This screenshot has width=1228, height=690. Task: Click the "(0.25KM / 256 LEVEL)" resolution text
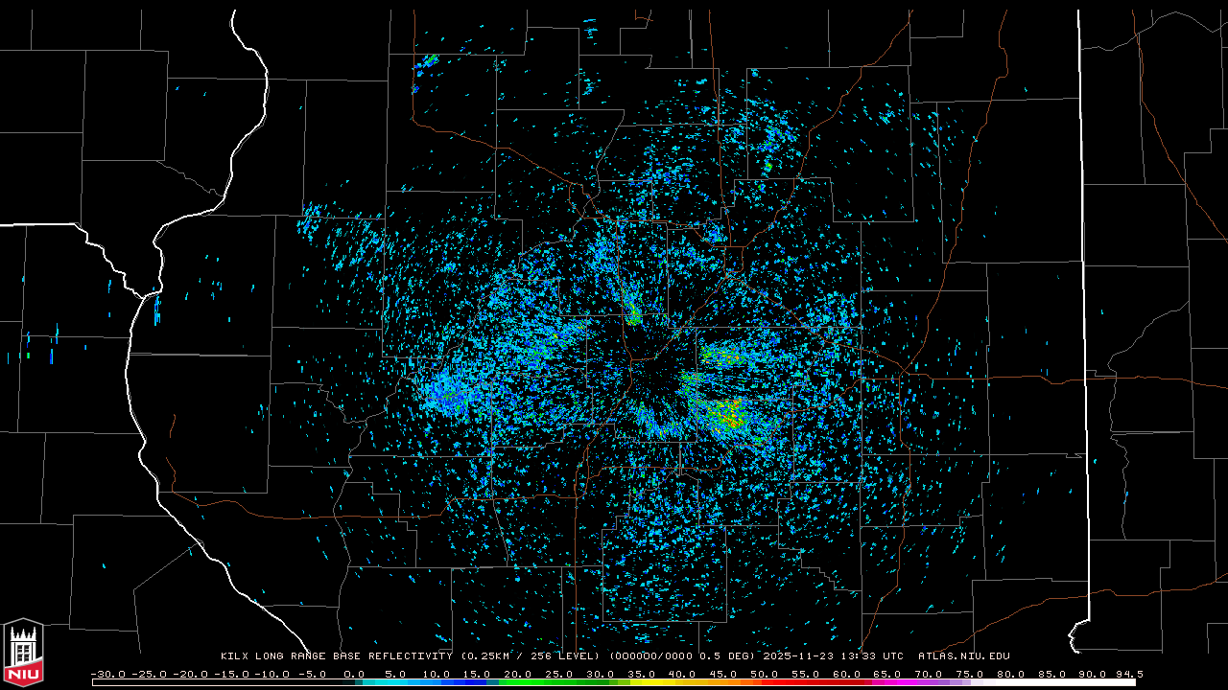coord(529,656)
